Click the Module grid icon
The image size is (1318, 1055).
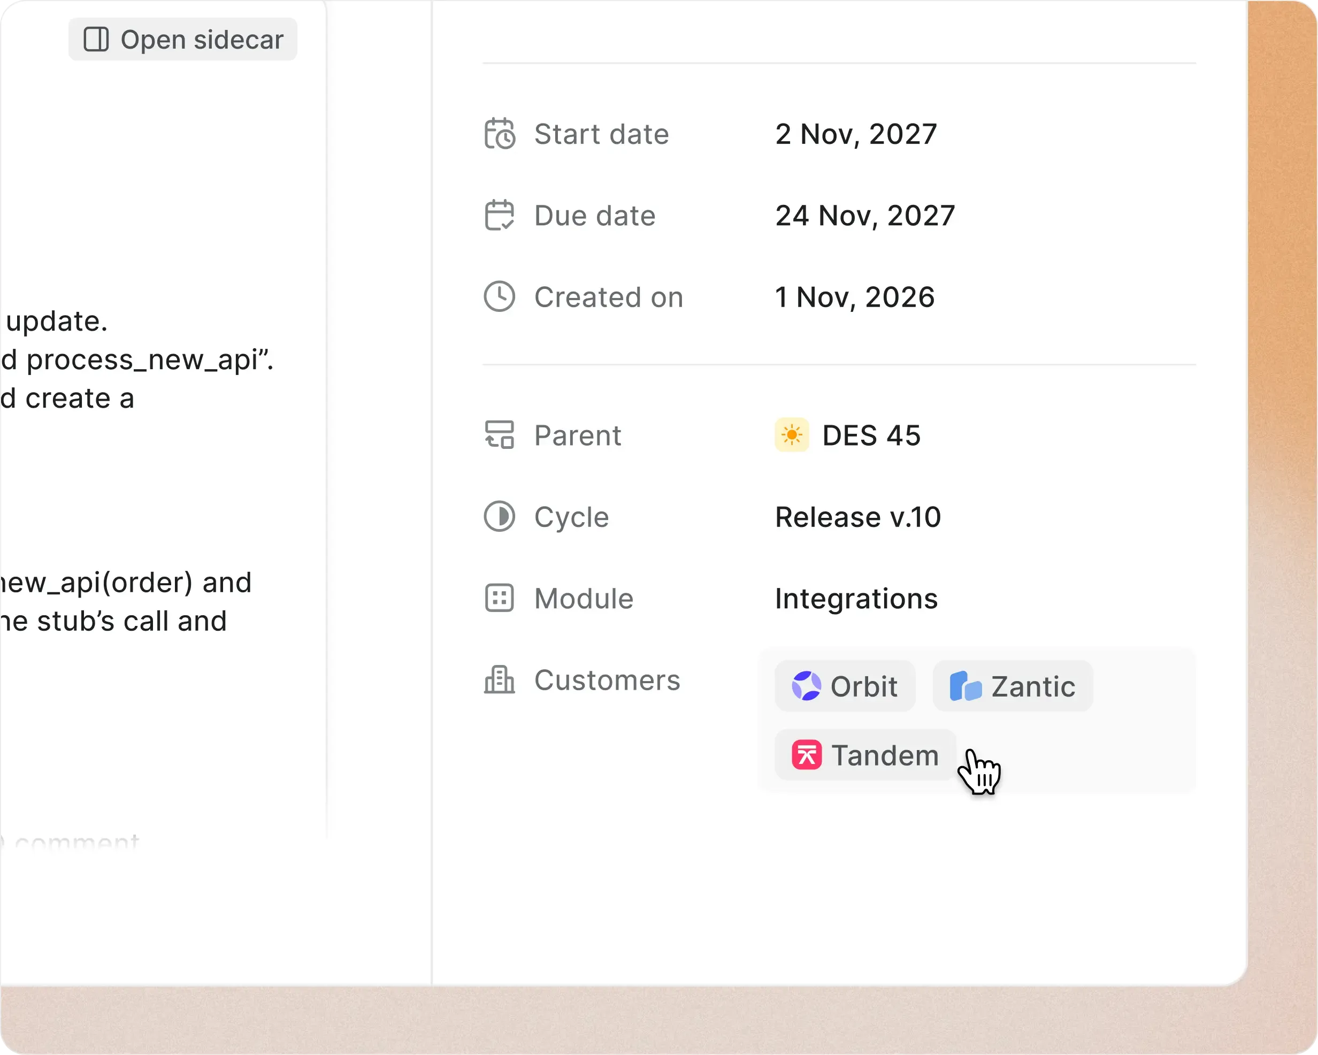pyautogui.click(x=500, y=598)
